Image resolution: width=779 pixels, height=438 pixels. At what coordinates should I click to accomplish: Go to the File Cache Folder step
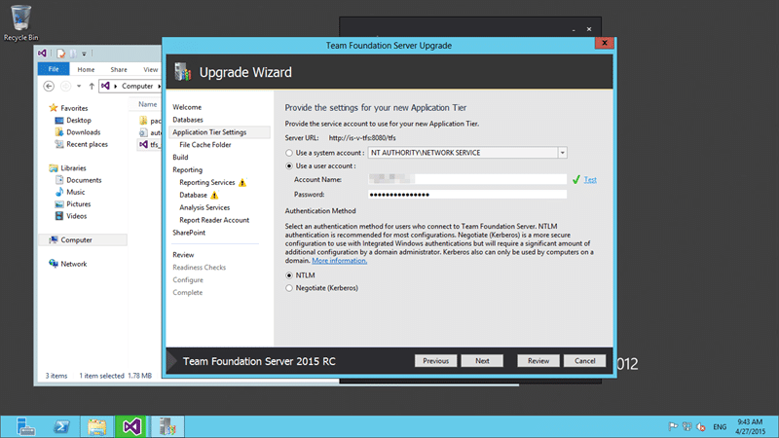(x=205, y=144)
